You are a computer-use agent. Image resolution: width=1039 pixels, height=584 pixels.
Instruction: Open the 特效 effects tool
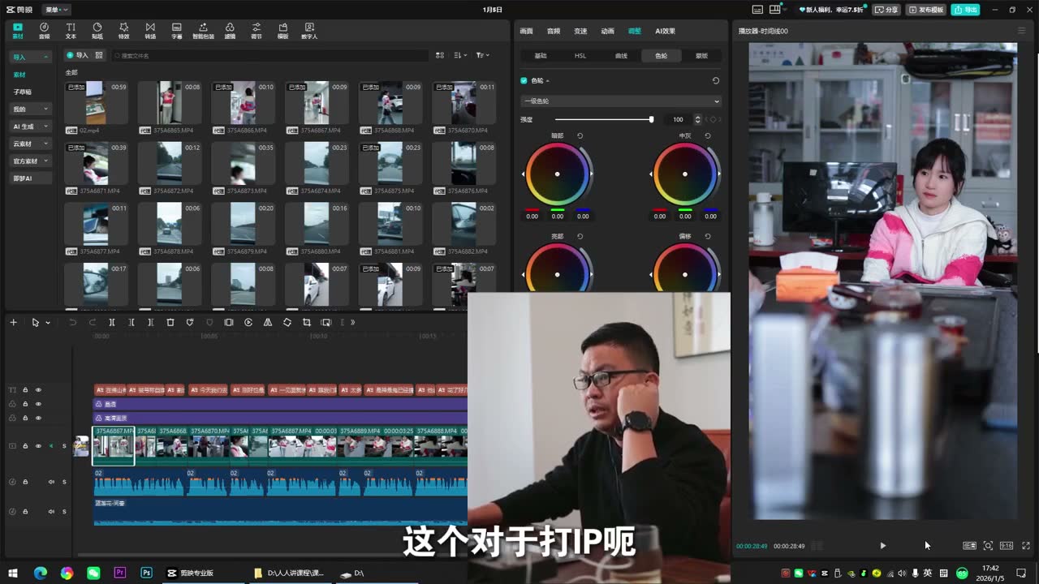[x=123, y=31]
